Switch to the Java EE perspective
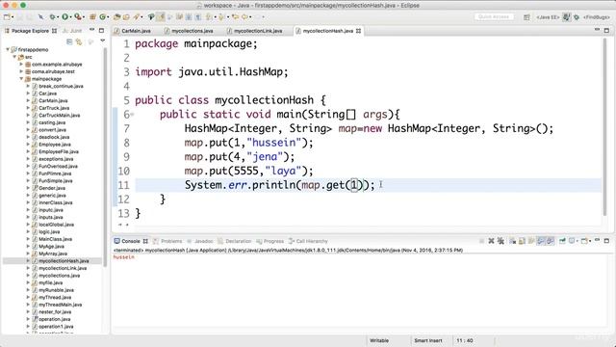The height and width of the screenshot is (347, 616). click(x=548, y=17)
